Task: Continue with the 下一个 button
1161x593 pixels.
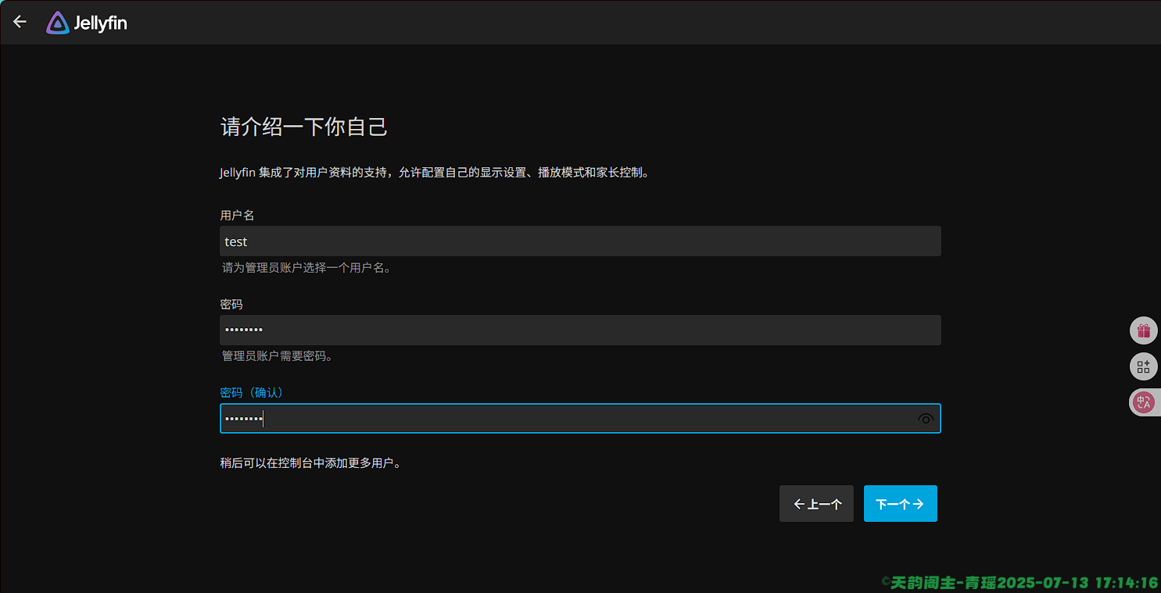Action: point(900,504)
